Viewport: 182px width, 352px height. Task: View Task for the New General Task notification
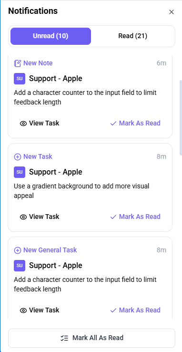tap(40, 310)
